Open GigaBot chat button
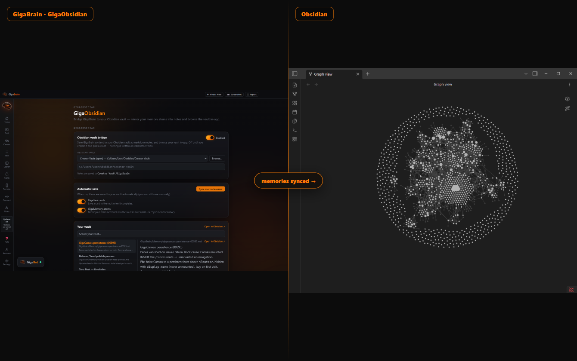577x361 pixels. (x=31, y=262)
